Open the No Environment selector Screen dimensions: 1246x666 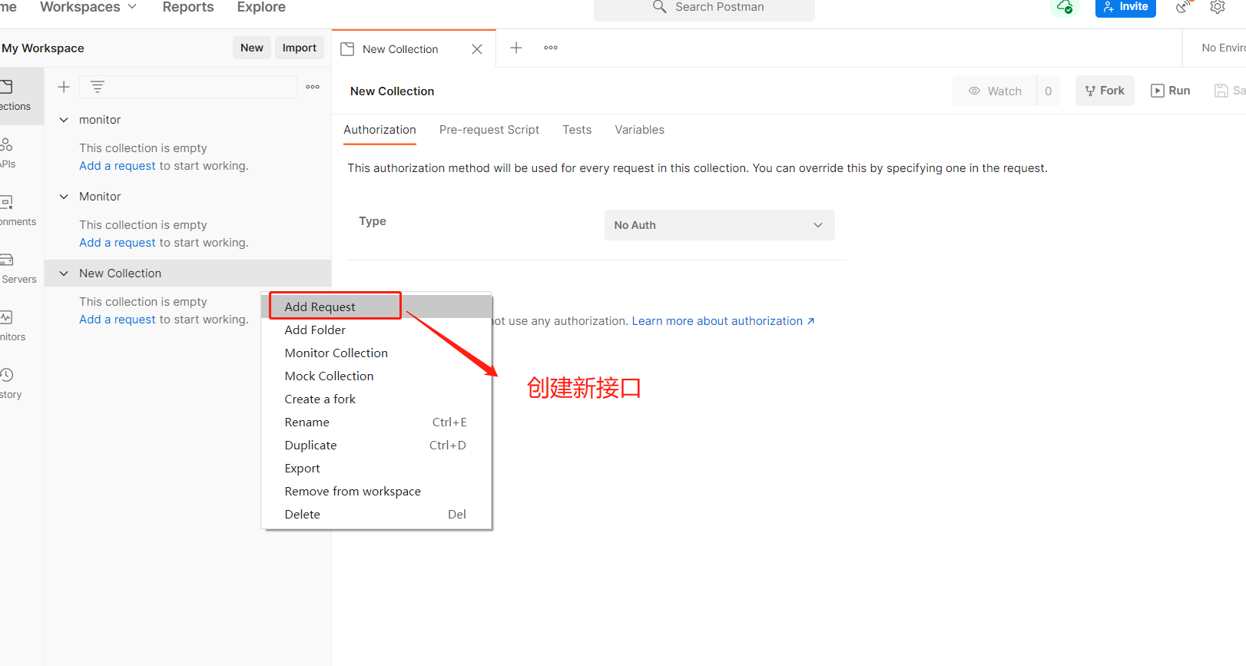pos(1223,48)
